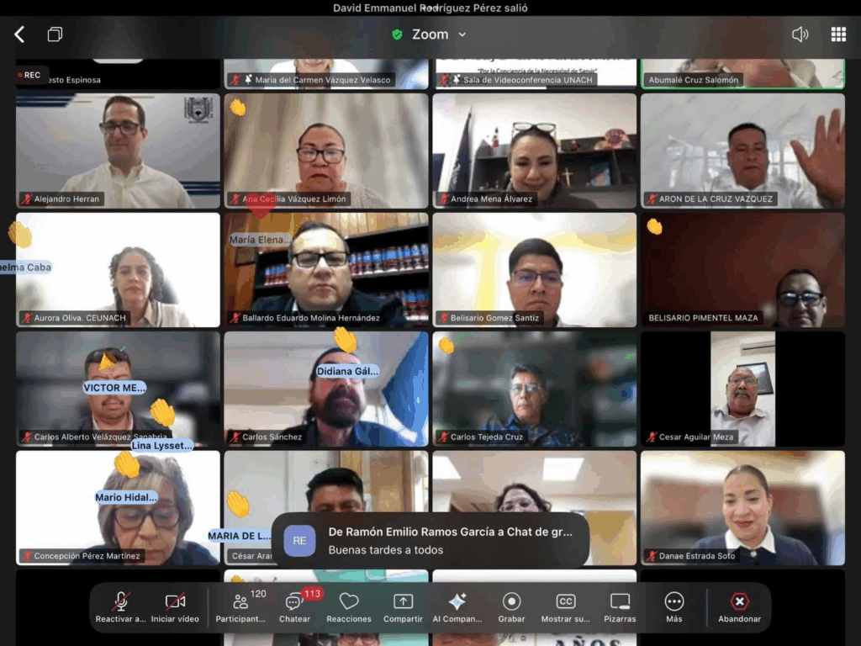The width and height of the screenshot is (861, 646).
Task: Leave meeting with Abandonar button
Action: pos(739,602)
